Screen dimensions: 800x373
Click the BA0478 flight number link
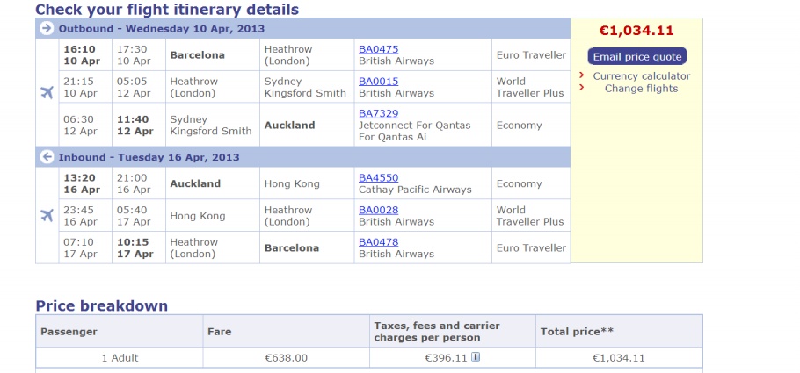pyautogui.click(x=379, y=242)
